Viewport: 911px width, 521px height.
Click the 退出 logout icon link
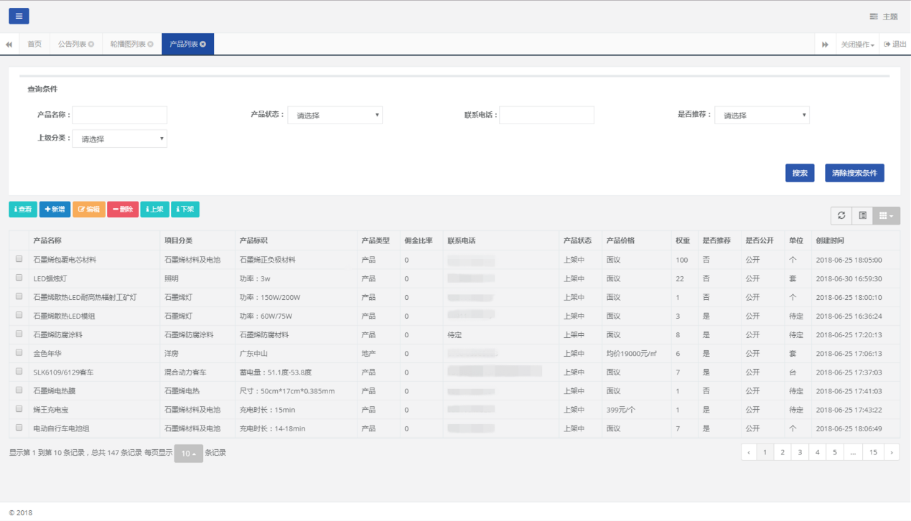pyautogui.click(x=895, y=44)
